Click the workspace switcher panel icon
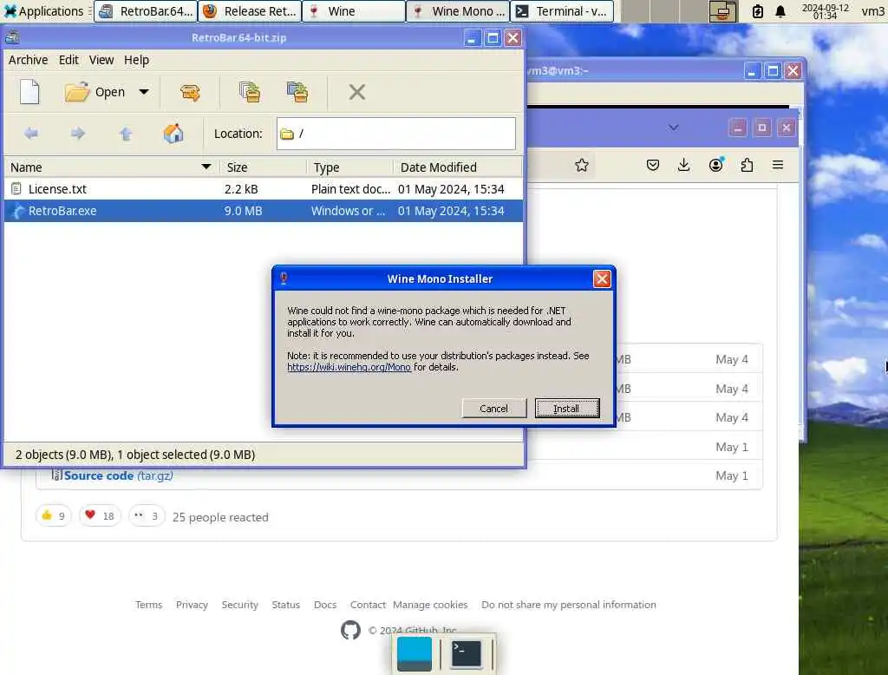This screenshot has width=888, height=675. tap(722, 11)
